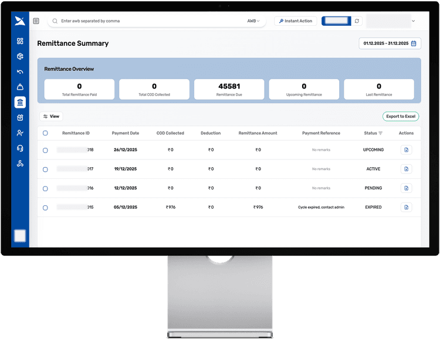Click the pin icon in Instant Action
The image size is (440, 339).
tap(281, 21)
